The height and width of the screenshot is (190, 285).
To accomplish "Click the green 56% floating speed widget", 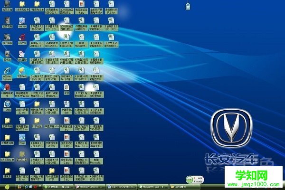I will [x=195, y=180].
